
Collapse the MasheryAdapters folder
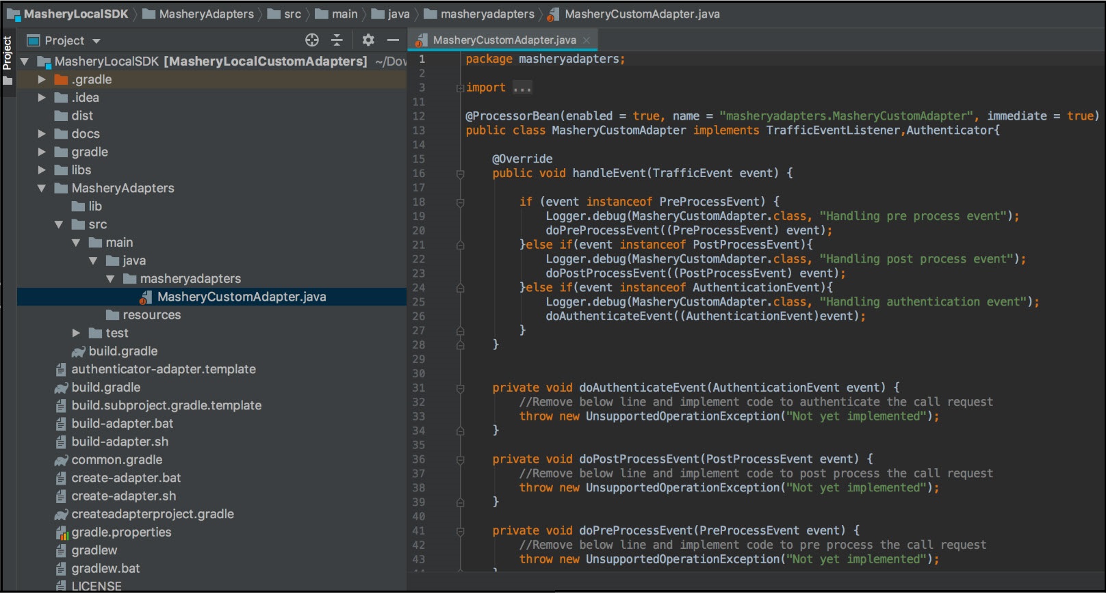[x=42, y=188]
